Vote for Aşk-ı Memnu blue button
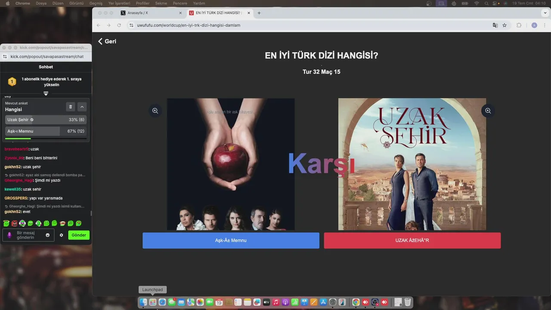The image size is (551, 310). coord(231,240)
